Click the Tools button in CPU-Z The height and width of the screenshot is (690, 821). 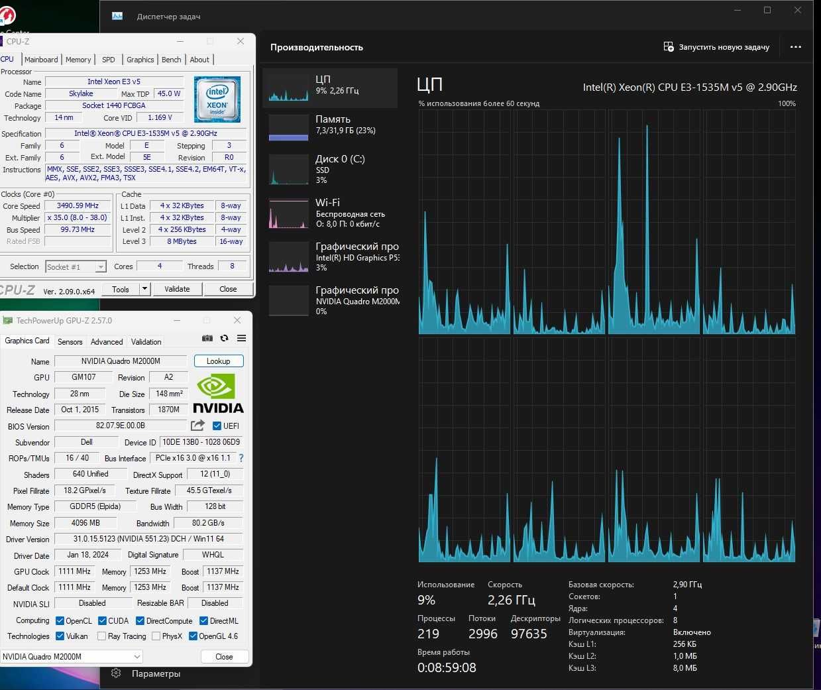pyautogui.click(x=121, y=289)
